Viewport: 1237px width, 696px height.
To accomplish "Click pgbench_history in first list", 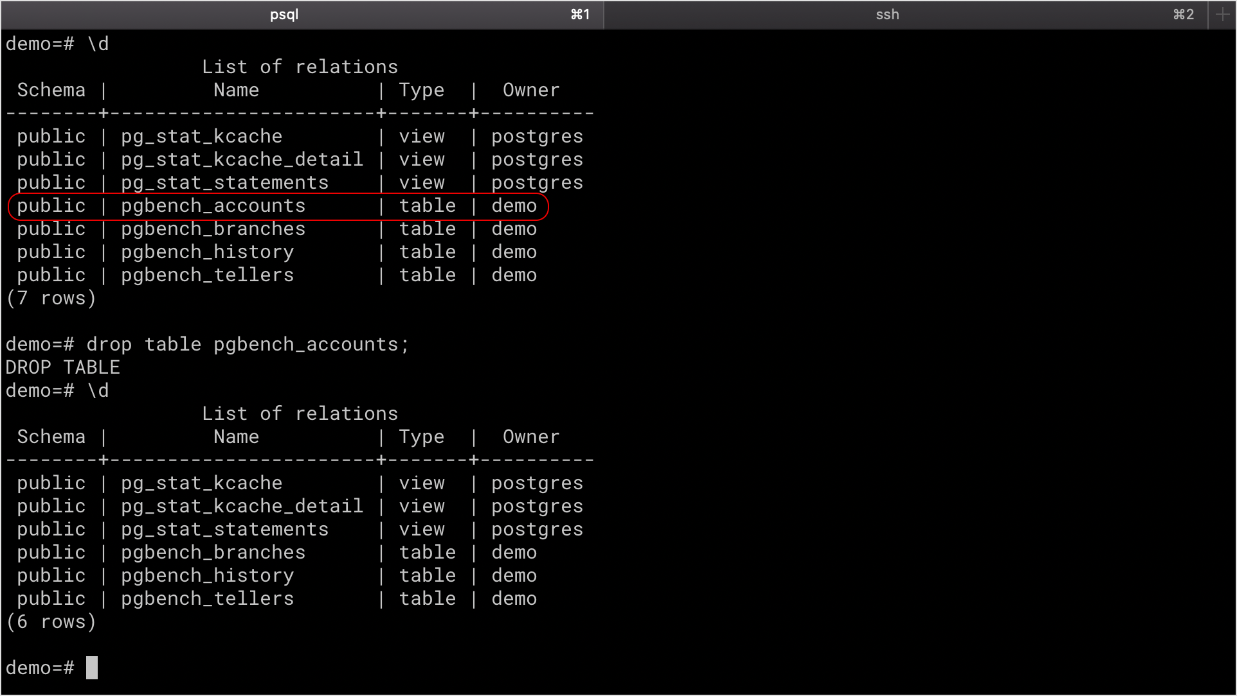I will (207, 252).
